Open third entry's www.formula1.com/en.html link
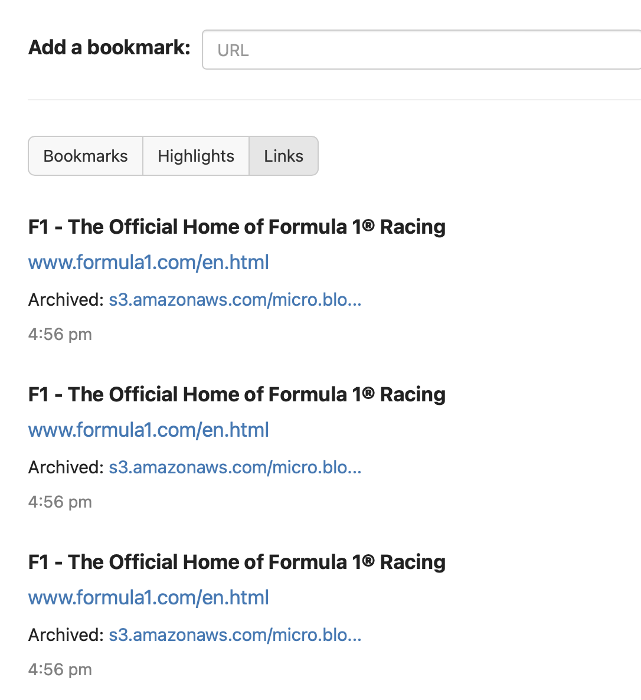Screen dimensions: 641x700 (149, 597)
